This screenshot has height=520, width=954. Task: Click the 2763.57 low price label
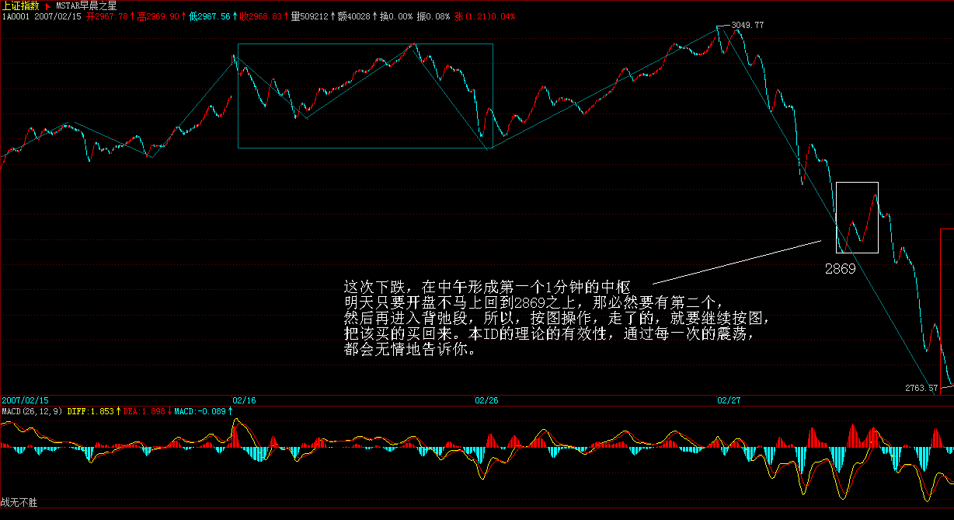[921, 387]
